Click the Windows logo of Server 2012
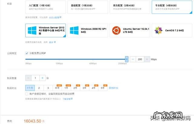This screenshot has width=194, height=124. 32,30
